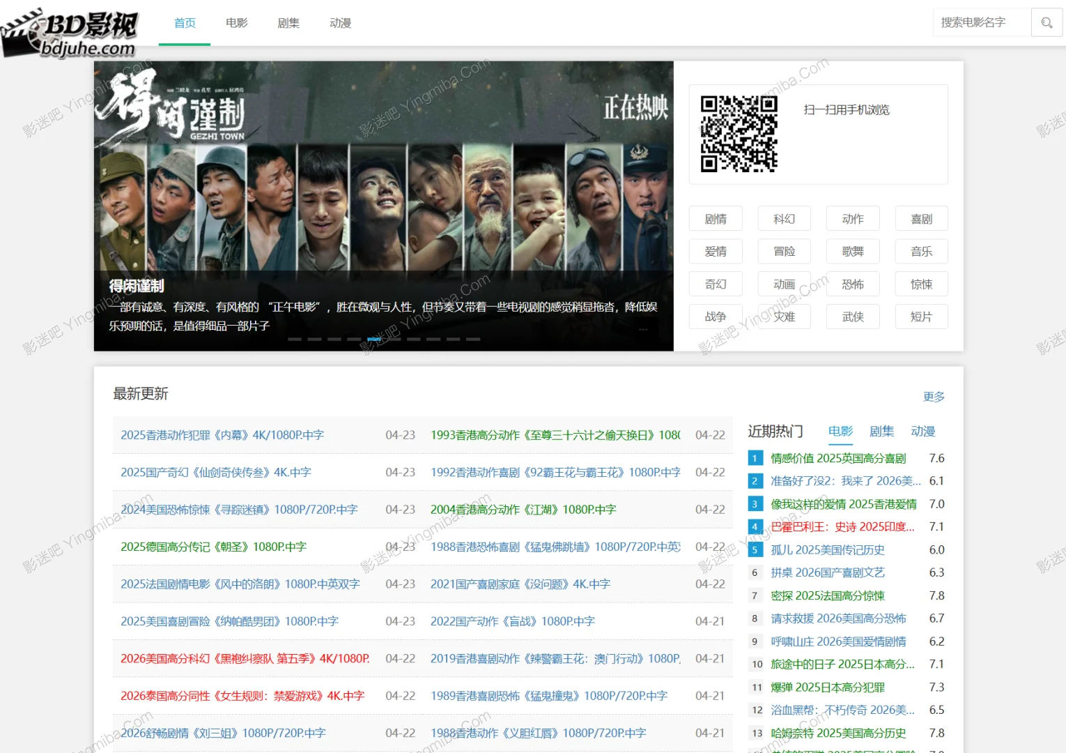Open the movie 得闲谨制 banner title
1066x753 pixels.
[x=137, y=284]
